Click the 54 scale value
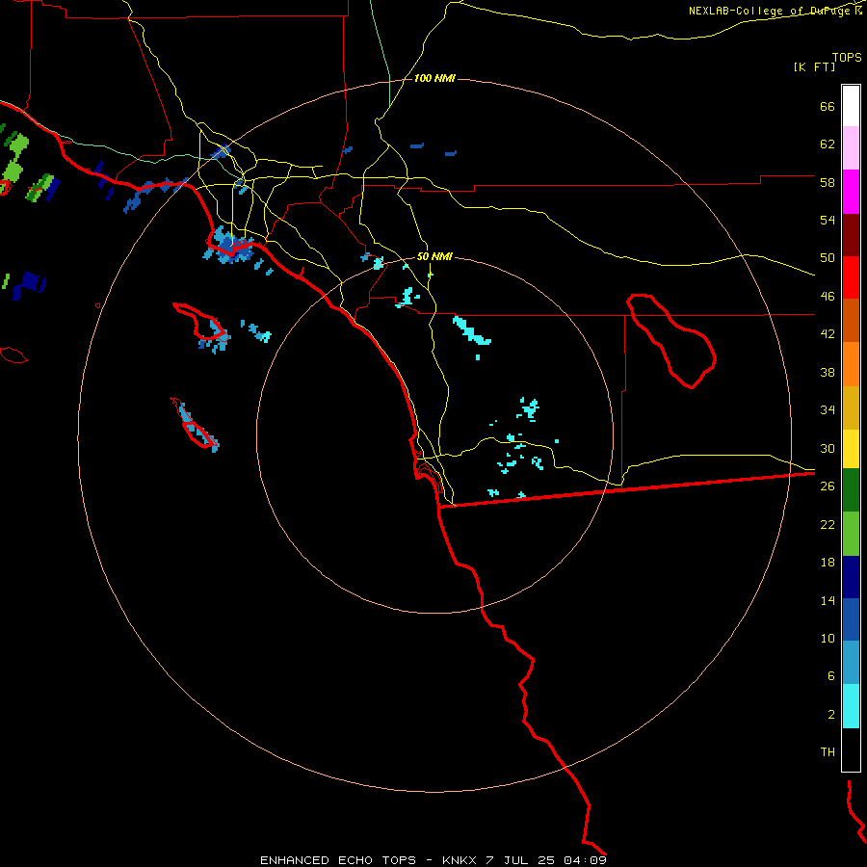 [828, 220]
